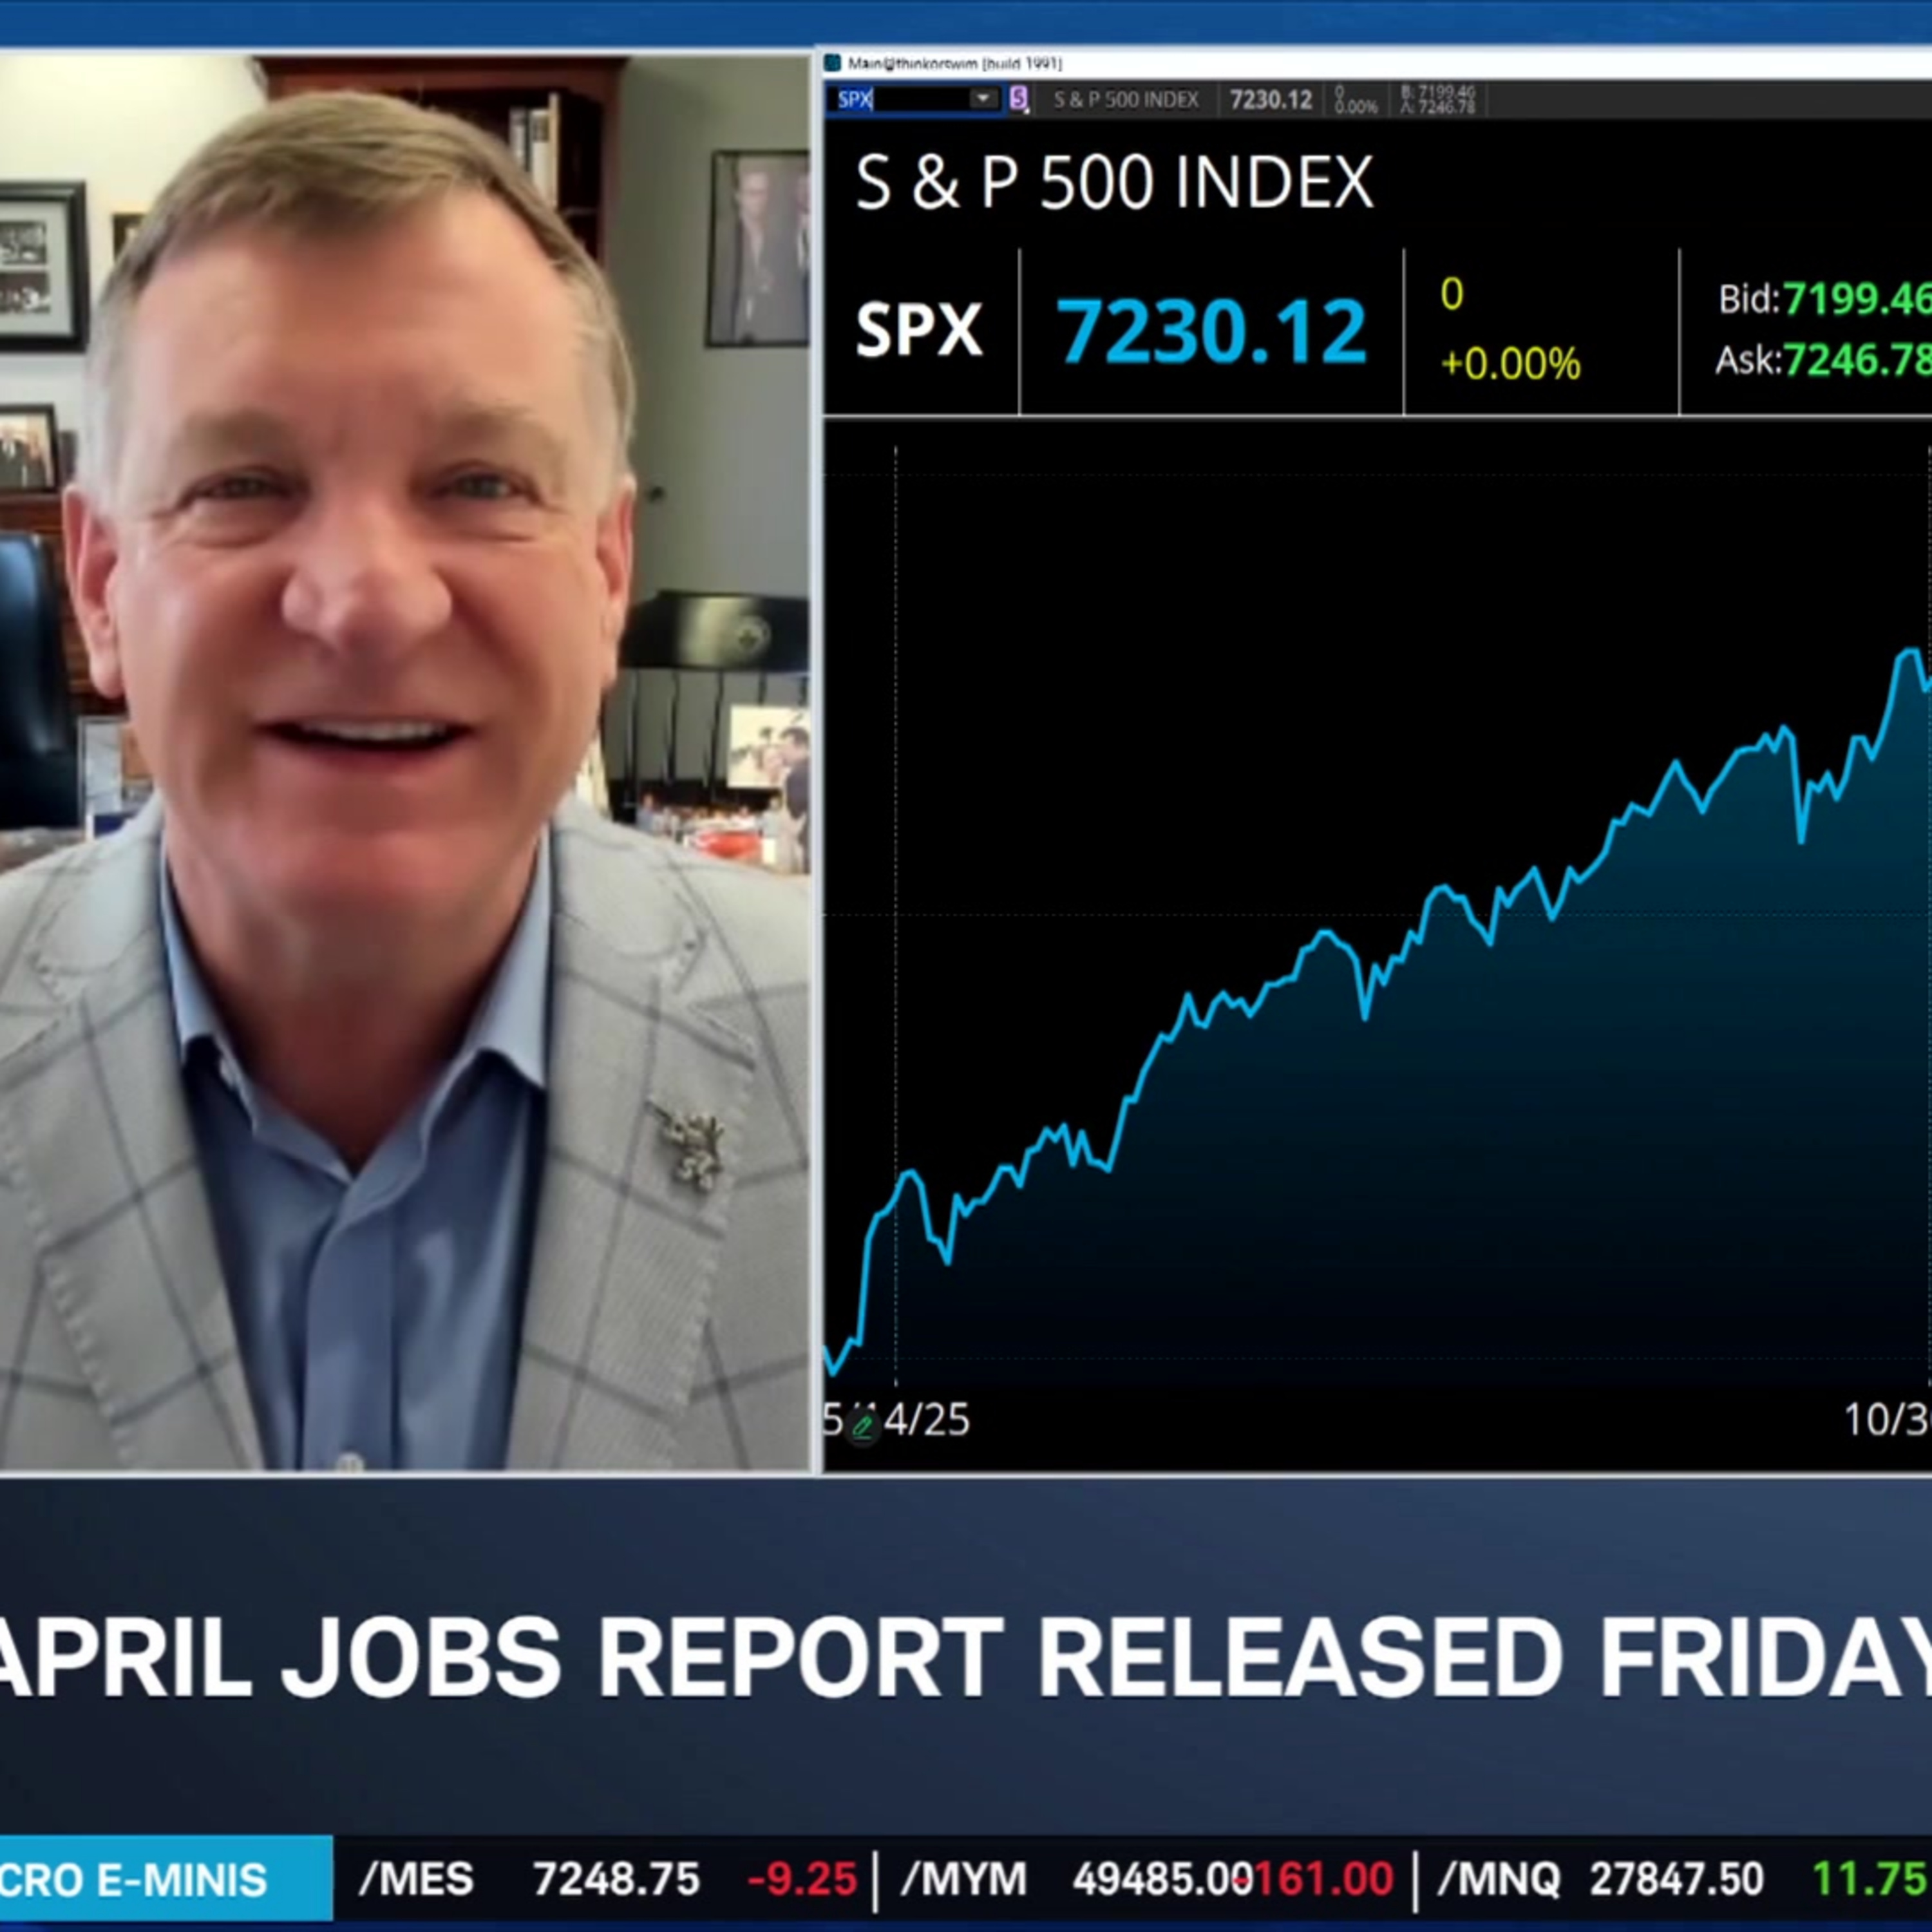Click the 5/14/25 date label on chart axis
Screen dimensions: 1932x1932
coord(897,1420)
